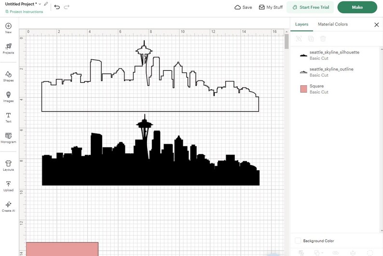Image resolution: width=383 pixels, height=256 pixels.
Task: Click Basic Cut under seattle_skyline_silhouette
Action: point(319,58)
